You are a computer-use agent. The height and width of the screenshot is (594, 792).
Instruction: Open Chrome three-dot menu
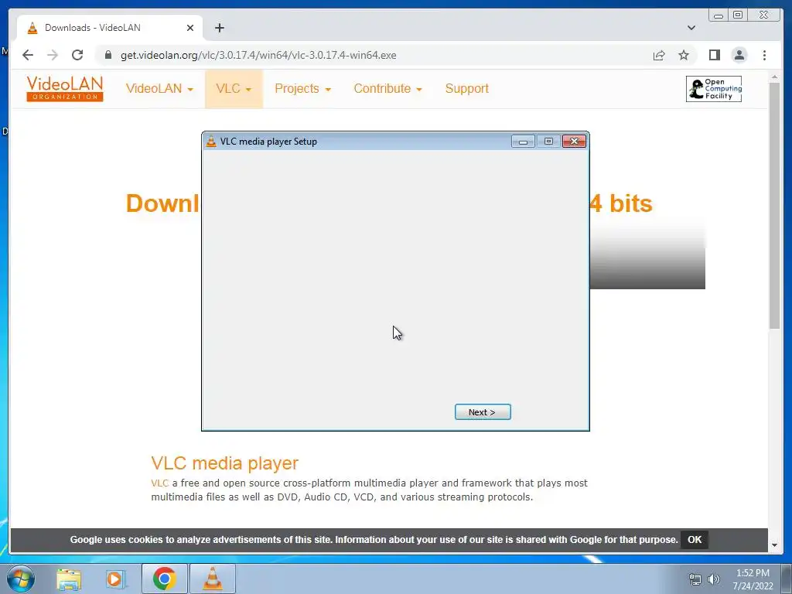click(x=764, y=55)
